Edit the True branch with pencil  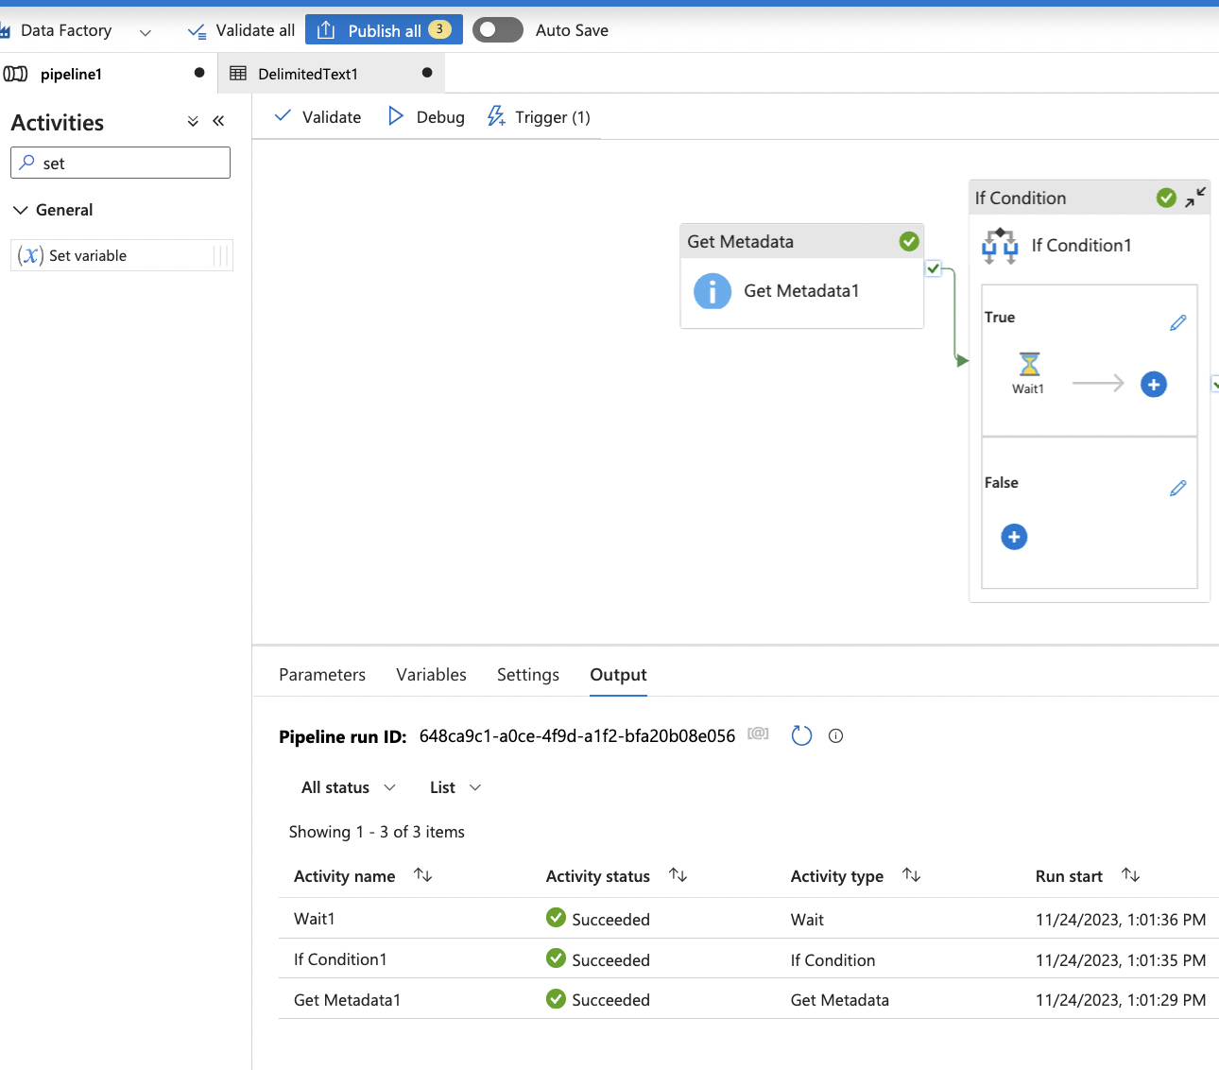click(1177, 323)
